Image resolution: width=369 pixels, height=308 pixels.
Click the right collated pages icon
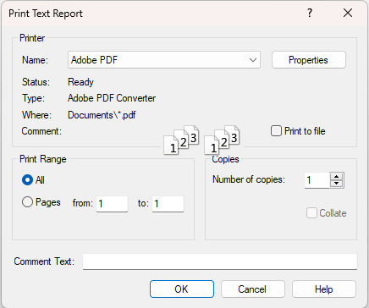pyautogui.click(x=222, y=140)
